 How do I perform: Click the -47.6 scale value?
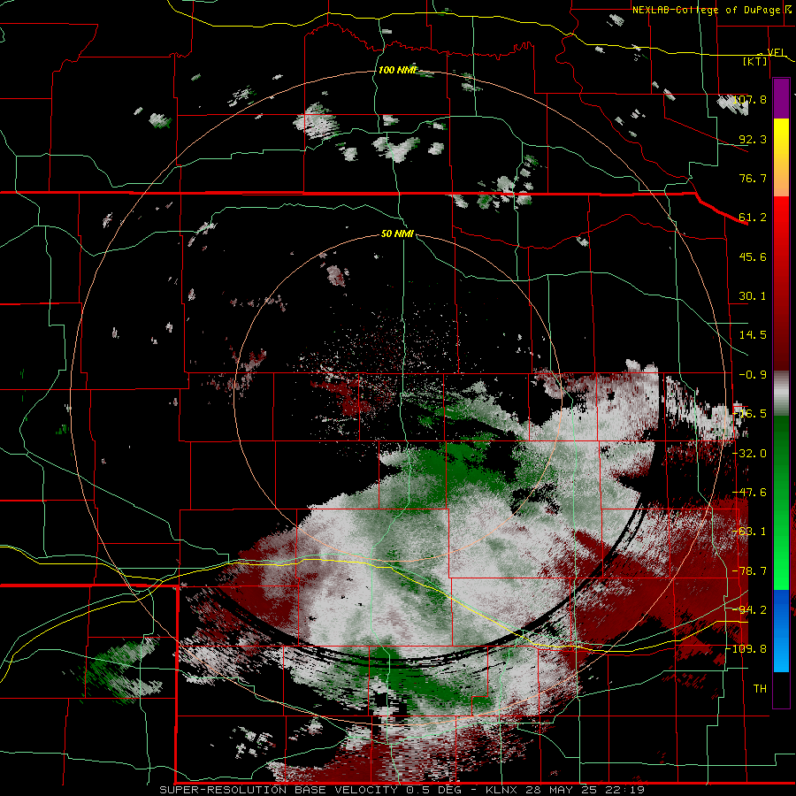click(750, 493)
